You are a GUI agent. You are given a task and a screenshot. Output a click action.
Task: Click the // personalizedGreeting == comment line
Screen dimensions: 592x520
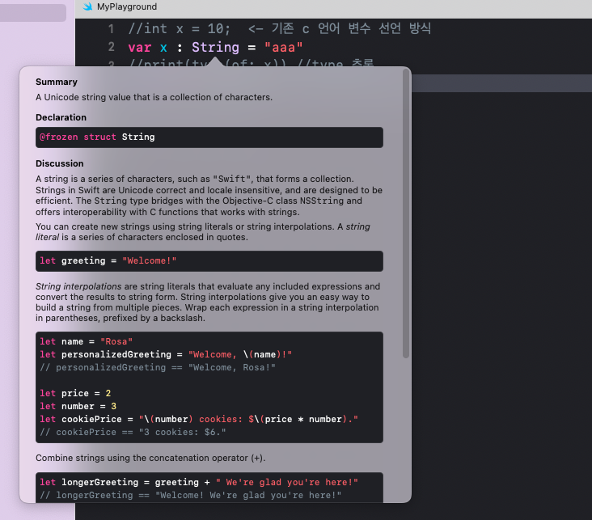(158, 367)
